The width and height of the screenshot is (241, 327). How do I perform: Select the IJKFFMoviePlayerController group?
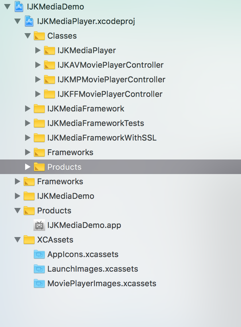(110, 94)
